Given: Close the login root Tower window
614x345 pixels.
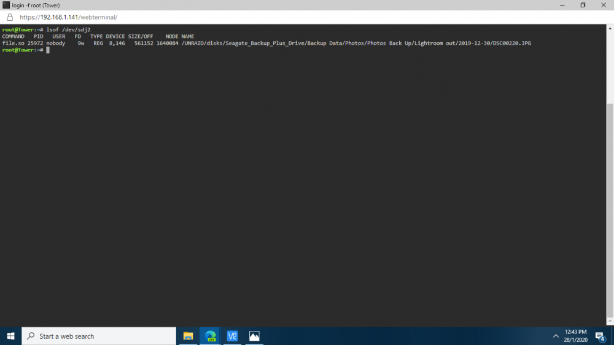Looking at the screenshot, I should [604, 5].
